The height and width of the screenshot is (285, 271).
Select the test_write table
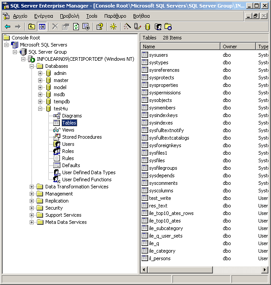point(160,198)
